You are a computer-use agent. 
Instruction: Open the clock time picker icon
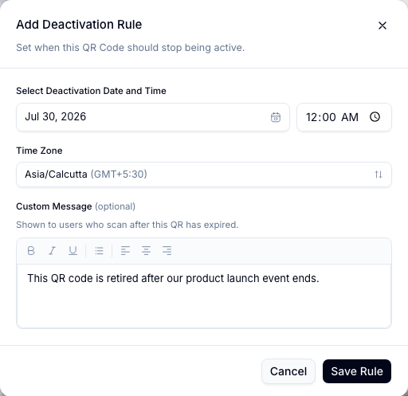click(375, 117)
